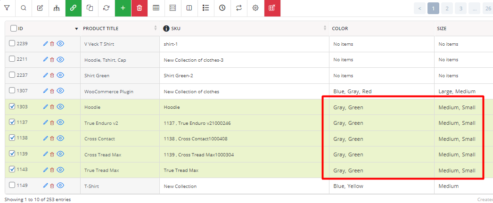Image resolution: width=493 pixels, height=203 pixels.
Task: Toggle the select-all checkbox beside ID
Action: pyautogui.click(x=14, y=28)
